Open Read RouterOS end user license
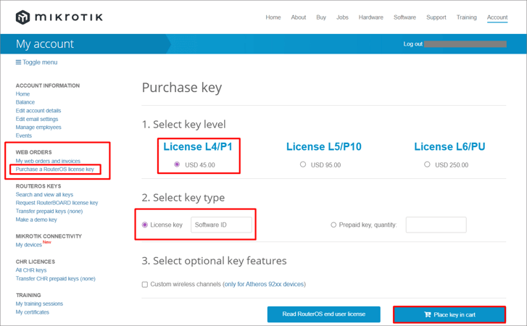The width and height of the screenshot is (527, 326). [x=323, y=314]
